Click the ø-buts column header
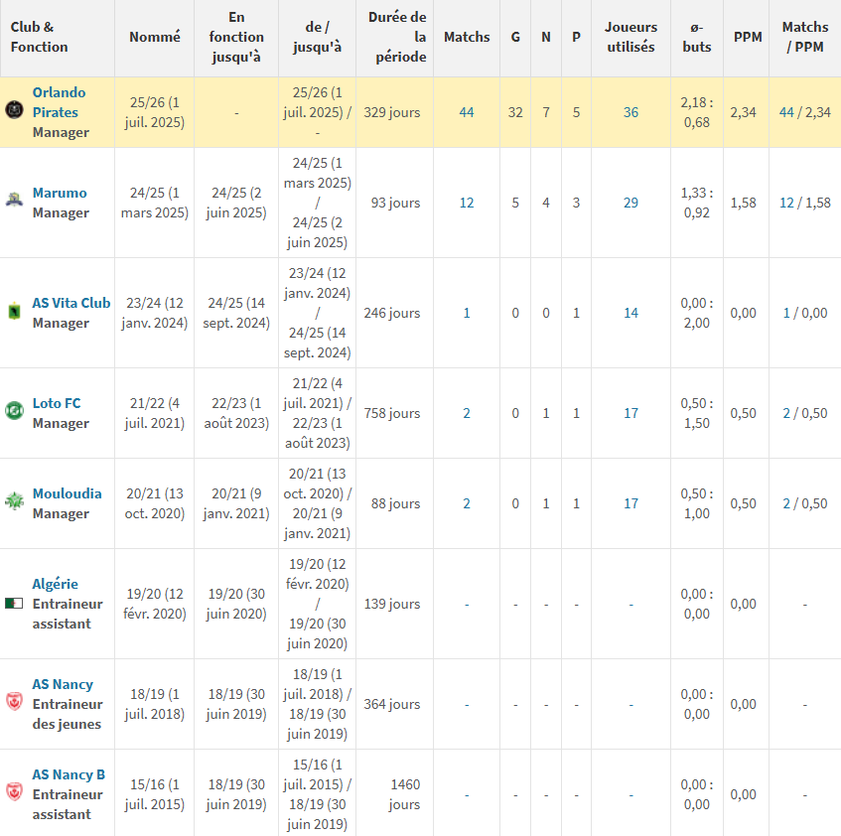Screen dimensions: 841x836 tap(697, 37)
